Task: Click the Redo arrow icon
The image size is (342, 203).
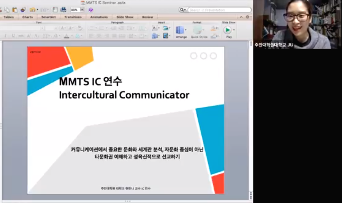Action: click(43, 10)
